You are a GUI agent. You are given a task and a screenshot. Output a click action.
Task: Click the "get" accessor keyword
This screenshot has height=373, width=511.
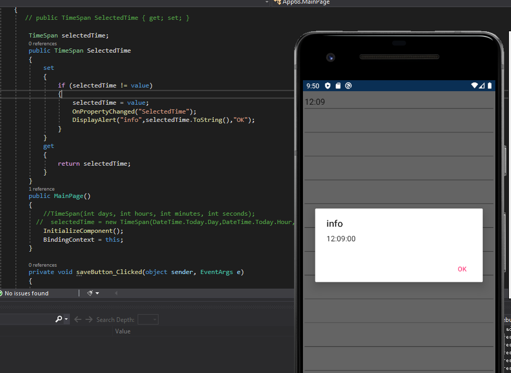point(48,146)
